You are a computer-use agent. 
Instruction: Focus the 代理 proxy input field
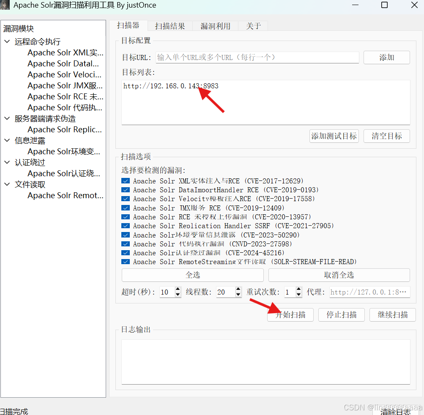pos(369,292)
